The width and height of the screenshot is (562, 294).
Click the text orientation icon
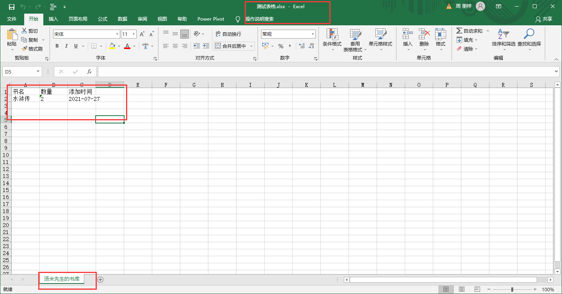(x=197, y=34)
